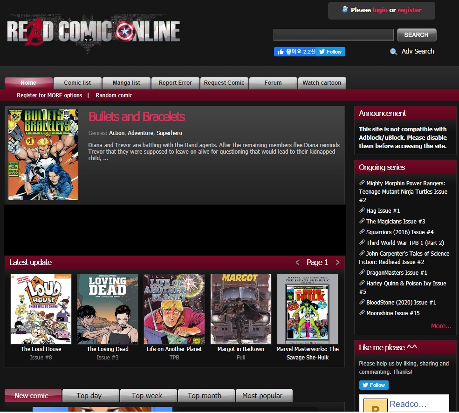Open the Superhero genre link
The image size is (459, 413).
tap(169, 133)
